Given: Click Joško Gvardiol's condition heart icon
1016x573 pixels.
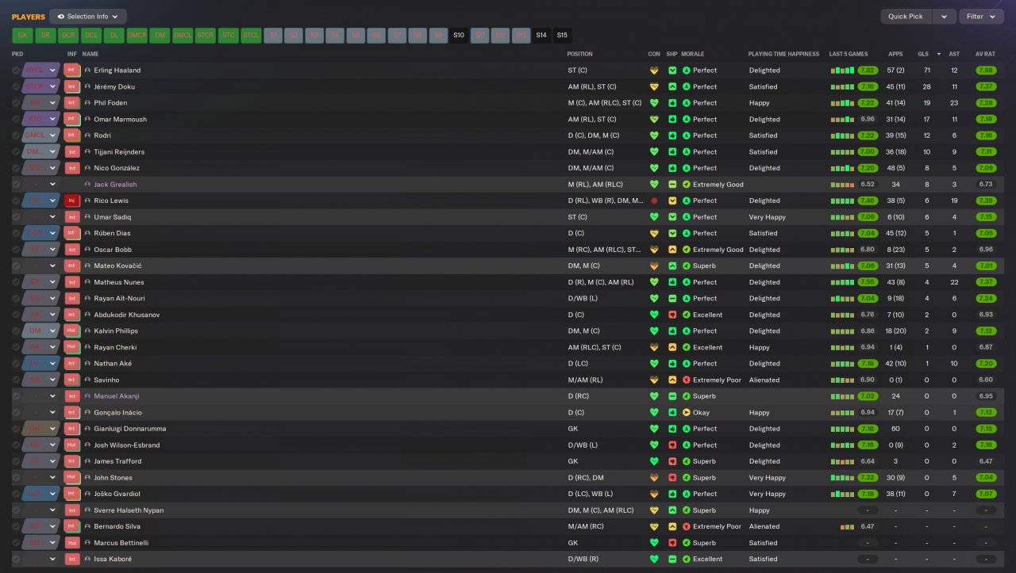Looking at the screenshot, I should coord(654,494).
